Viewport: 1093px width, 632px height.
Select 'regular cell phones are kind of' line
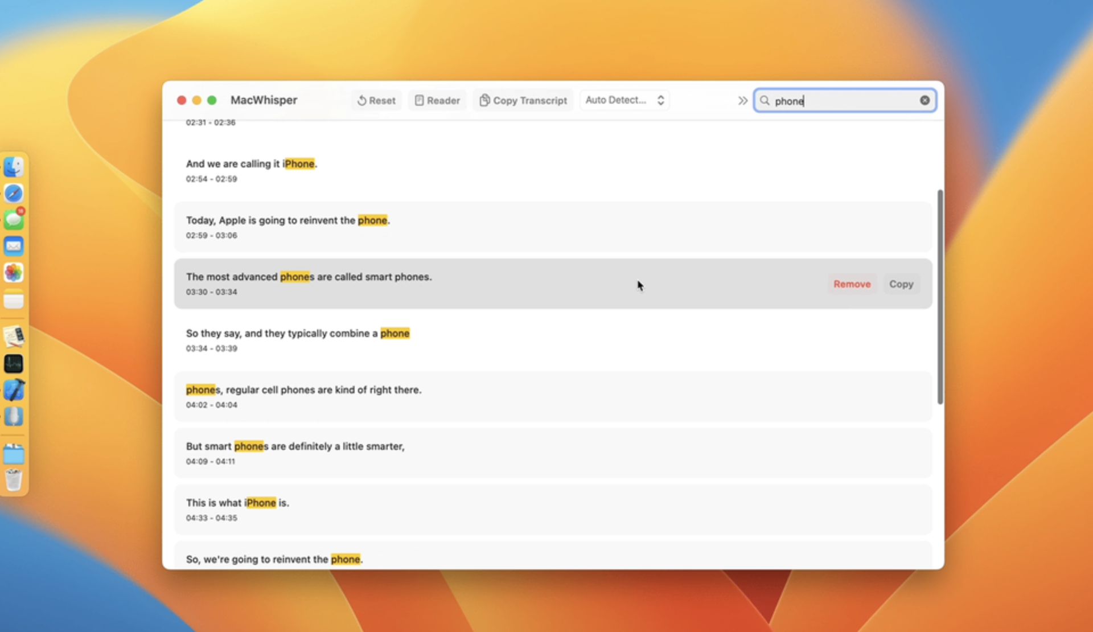point(553,396)
